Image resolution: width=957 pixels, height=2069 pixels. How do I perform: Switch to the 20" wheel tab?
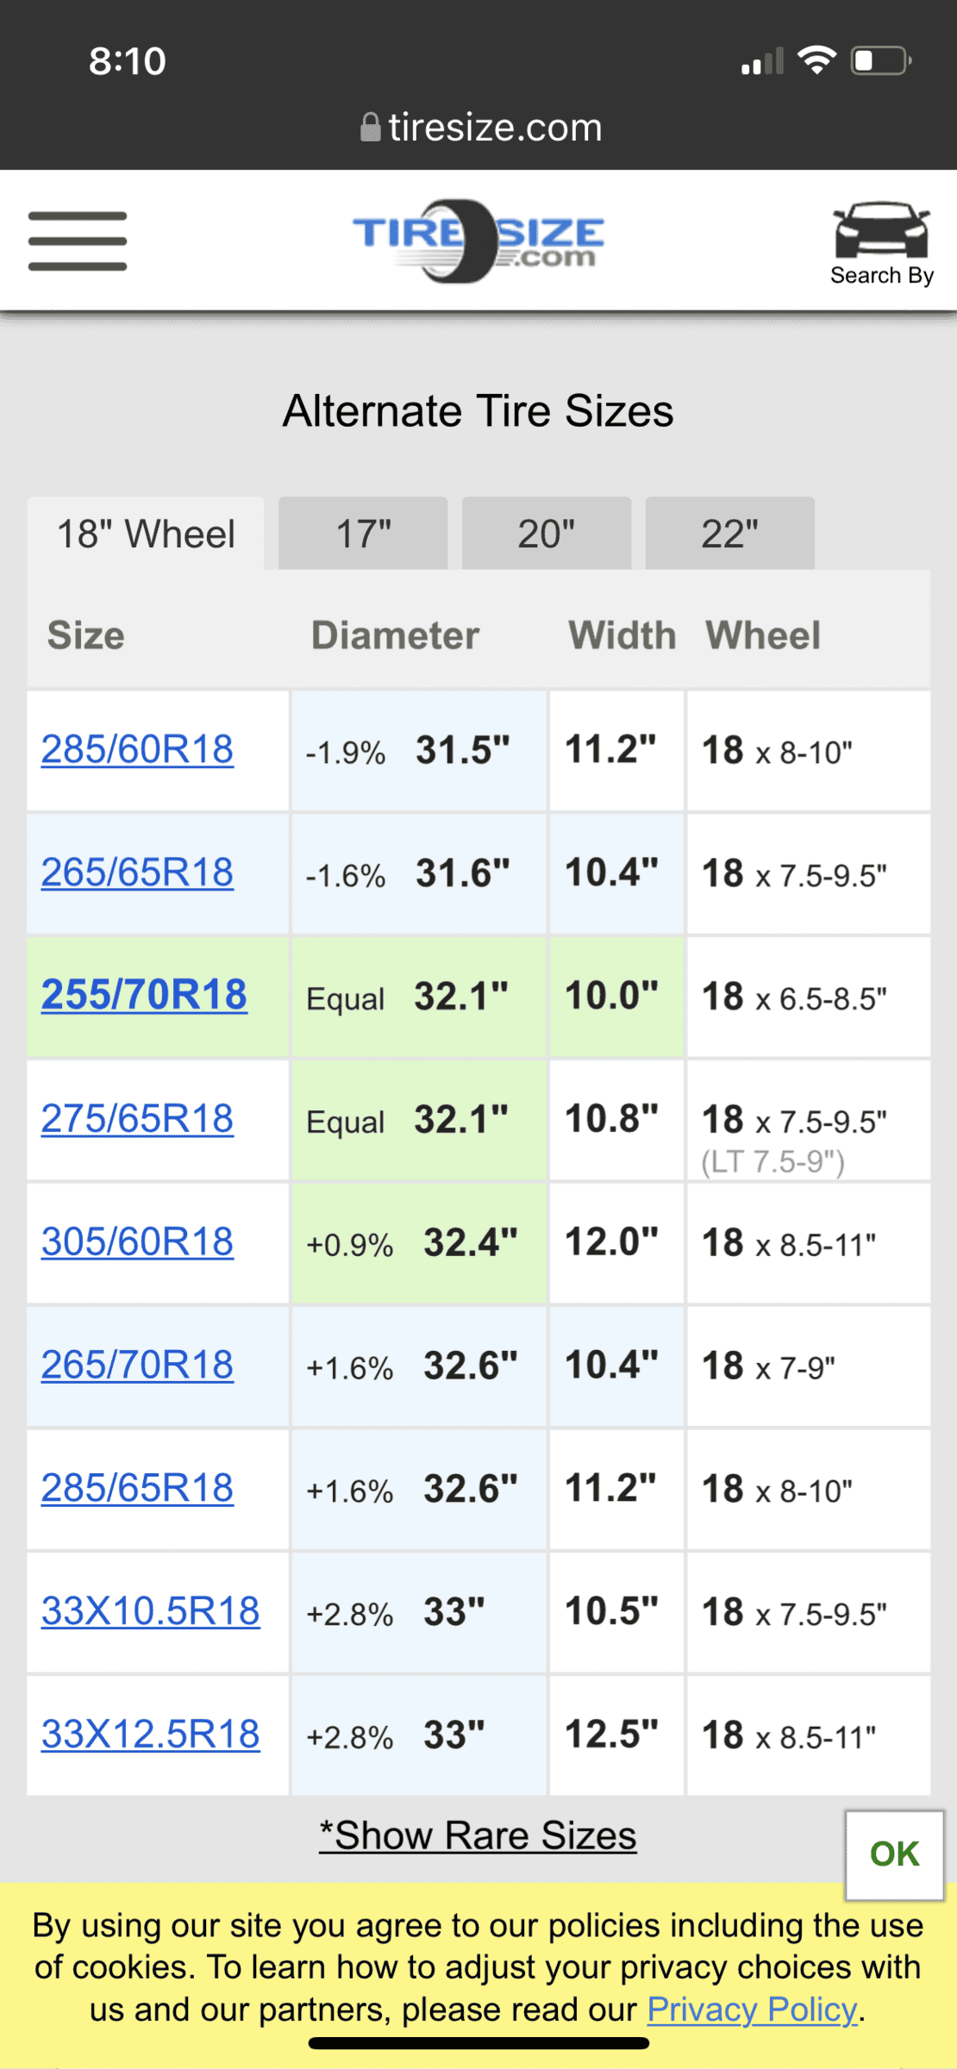547,534
